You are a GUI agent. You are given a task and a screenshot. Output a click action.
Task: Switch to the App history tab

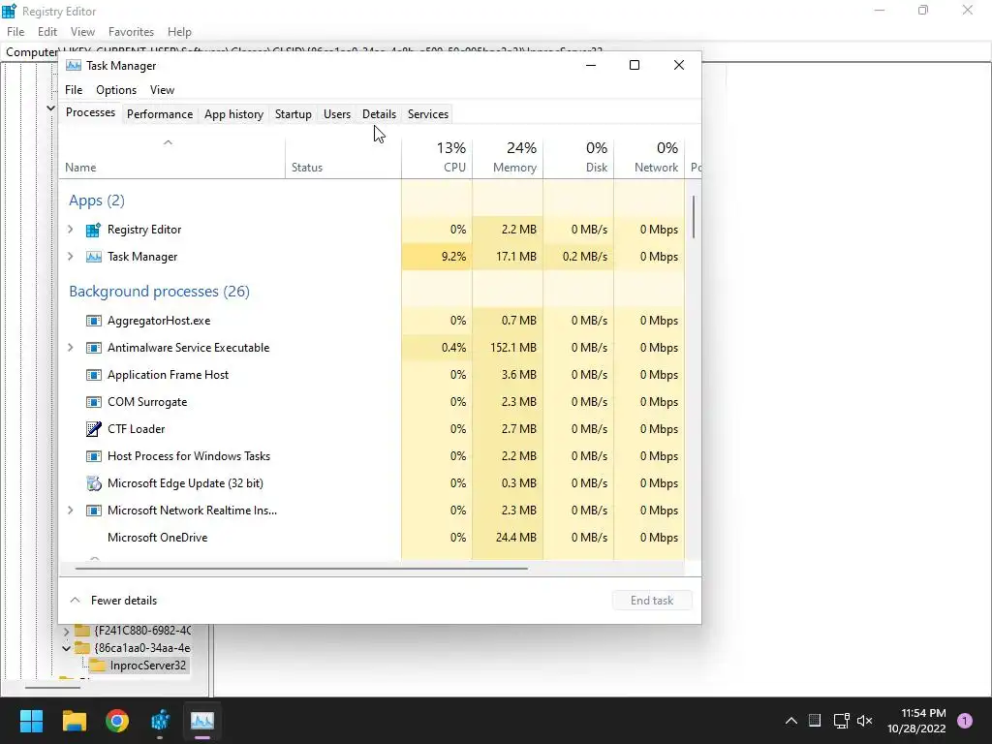[x=233, y=114]
